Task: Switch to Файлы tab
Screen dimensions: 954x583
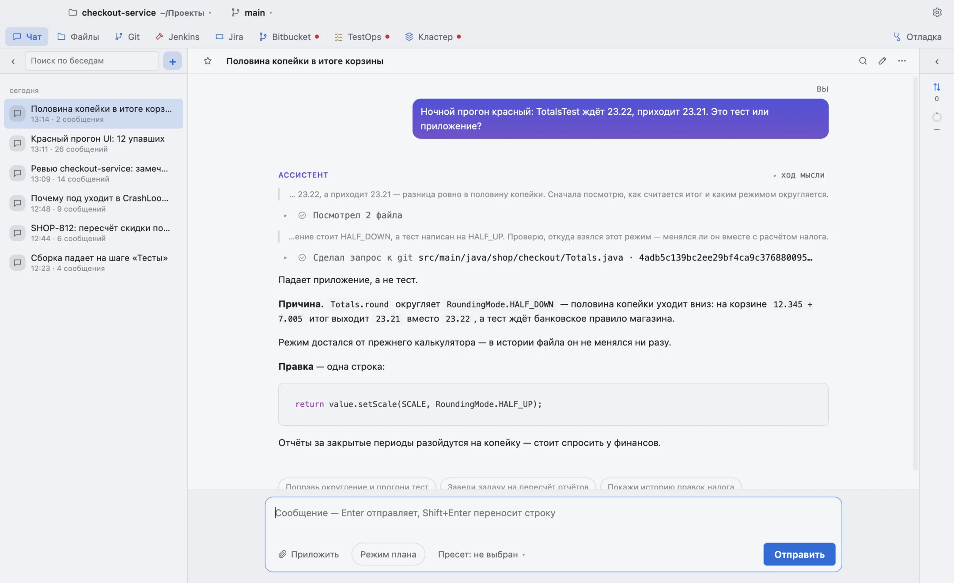Action: 78,37
